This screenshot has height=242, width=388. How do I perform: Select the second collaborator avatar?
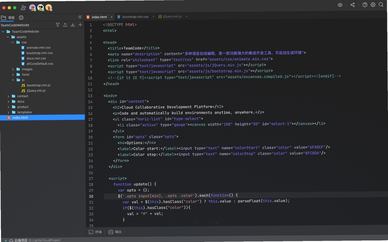point(41,8)
